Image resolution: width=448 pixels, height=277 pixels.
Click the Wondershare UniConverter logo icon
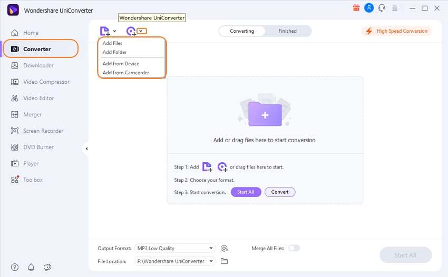13,11
